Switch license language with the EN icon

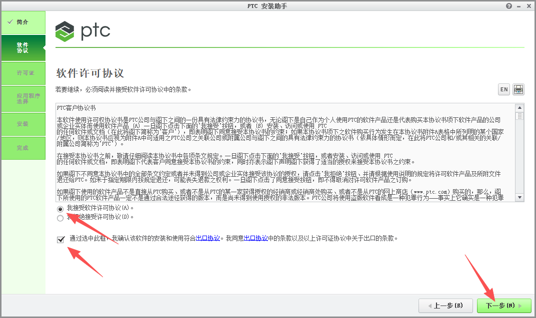tap(503, 89)
